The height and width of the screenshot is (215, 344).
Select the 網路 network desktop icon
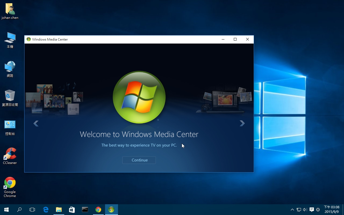[x=10, y=69]
